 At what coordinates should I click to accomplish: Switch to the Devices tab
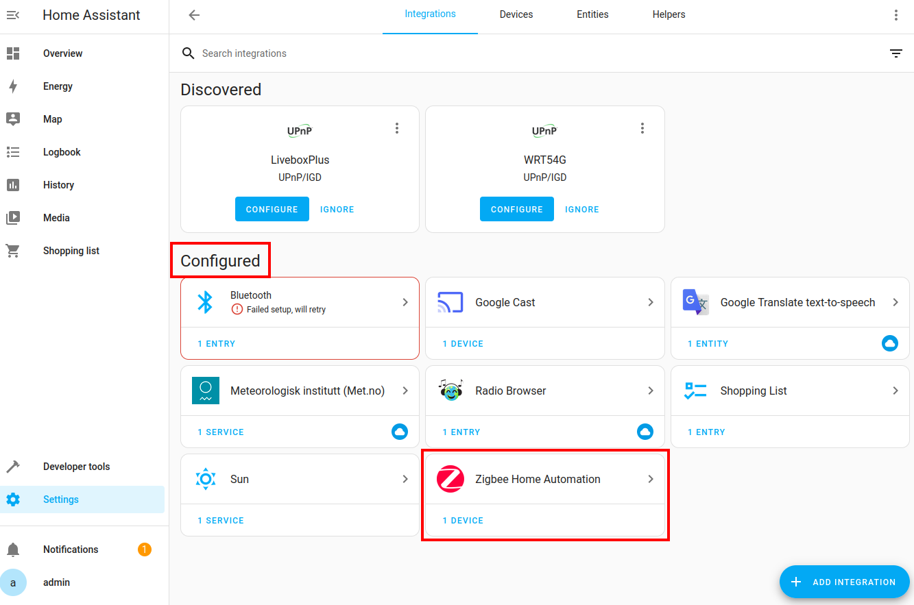[x=516, y=14]
